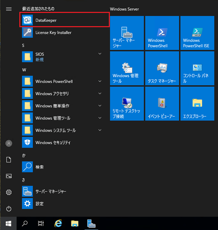
Task: Open Pictures from the Start sidebar
Action: coord(9,176)
